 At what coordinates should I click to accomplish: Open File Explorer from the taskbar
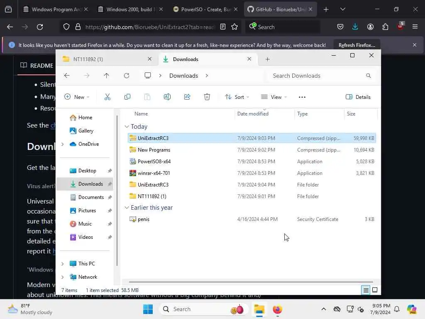point(259,309)
